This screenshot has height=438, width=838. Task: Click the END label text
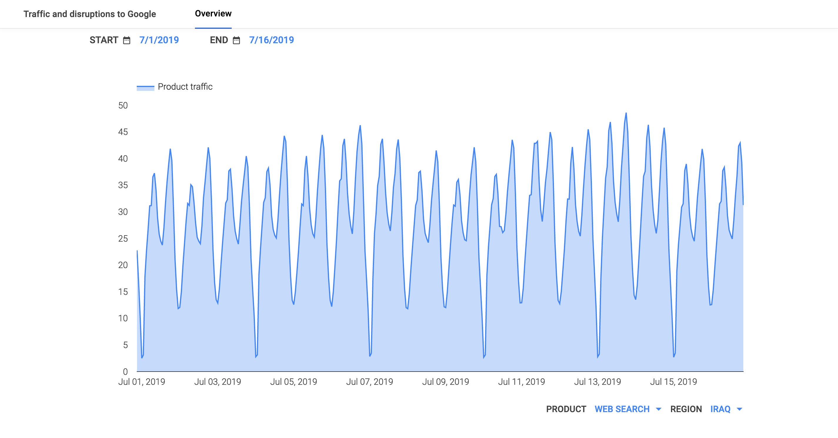219,40
